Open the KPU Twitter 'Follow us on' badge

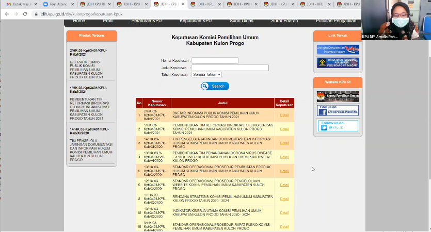pyautogui.click(x=338, y=125)
